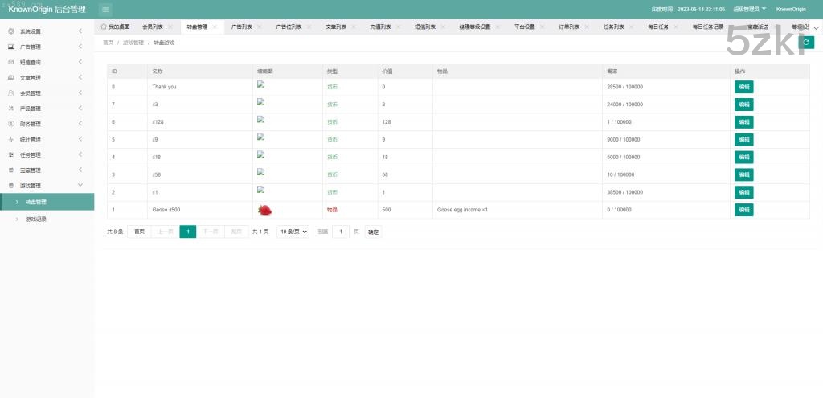Image resolution: width=823 pixels, height=398 pixels.
Task: Click 编辑 button for Goose ៛500 row
Action: click(x=743, y=210)
